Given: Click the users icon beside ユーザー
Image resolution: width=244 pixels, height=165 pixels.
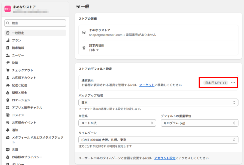Looking at the screenshot, I should click(x=8, y=55).
